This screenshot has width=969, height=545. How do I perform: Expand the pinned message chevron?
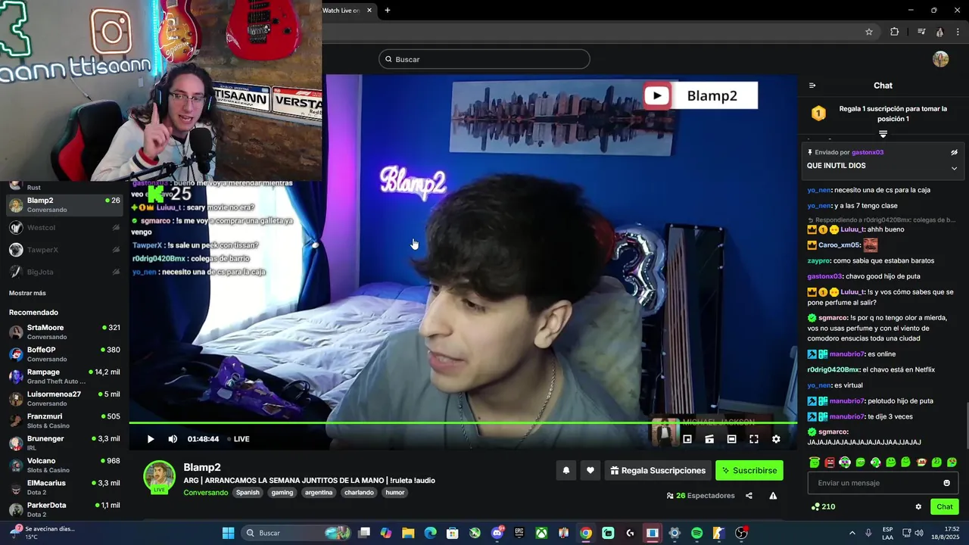(x=954, y=168)
